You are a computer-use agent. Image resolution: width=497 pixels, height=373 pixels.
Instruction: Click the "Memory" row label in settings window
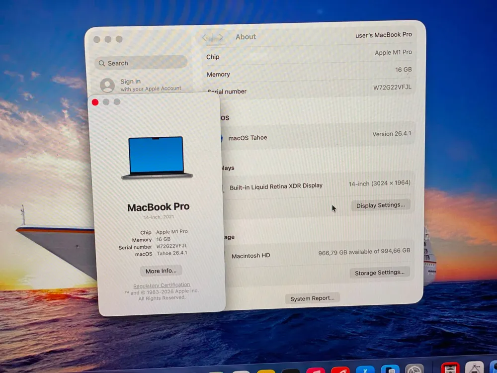click(218, 75)
